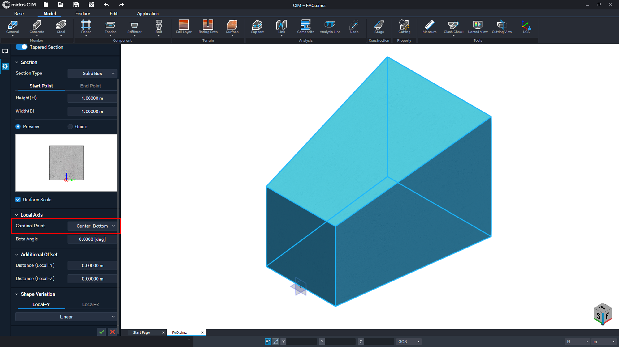Open the Named View tool
Viewport: 619px width, 347px height.
478,27
